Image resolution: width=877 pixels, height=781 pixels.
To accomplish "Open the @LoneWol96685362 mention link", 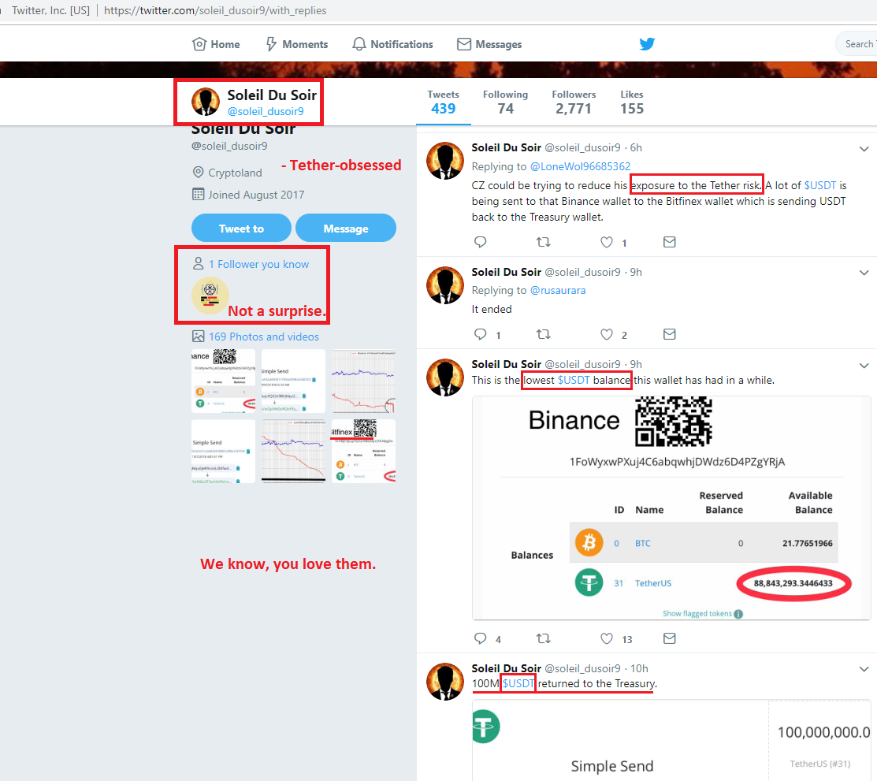I will click(580, 166).
